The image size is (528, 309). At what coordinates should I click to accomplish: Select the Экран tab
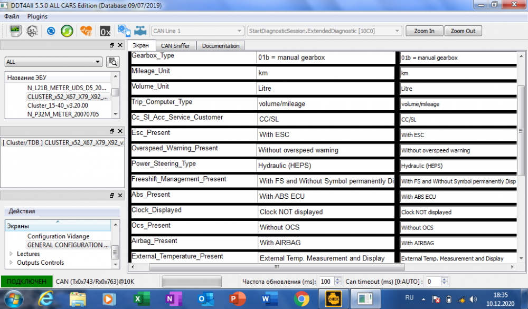pyautogui.click(x=141, y=45)
